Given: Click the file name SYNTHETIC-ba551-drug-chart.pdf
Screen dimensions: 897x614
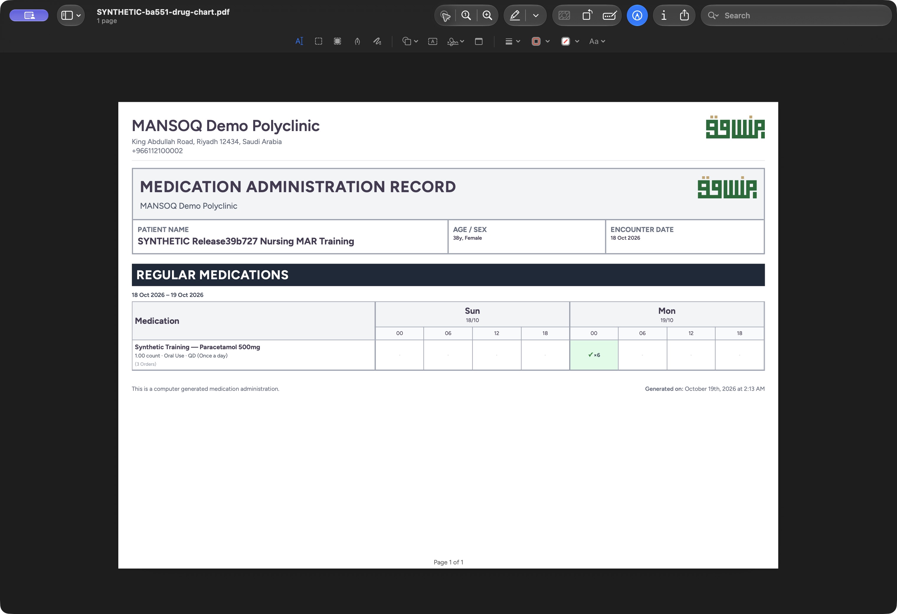Looking at the screenshot, I should pyautogui.click(x=163, y=12).
